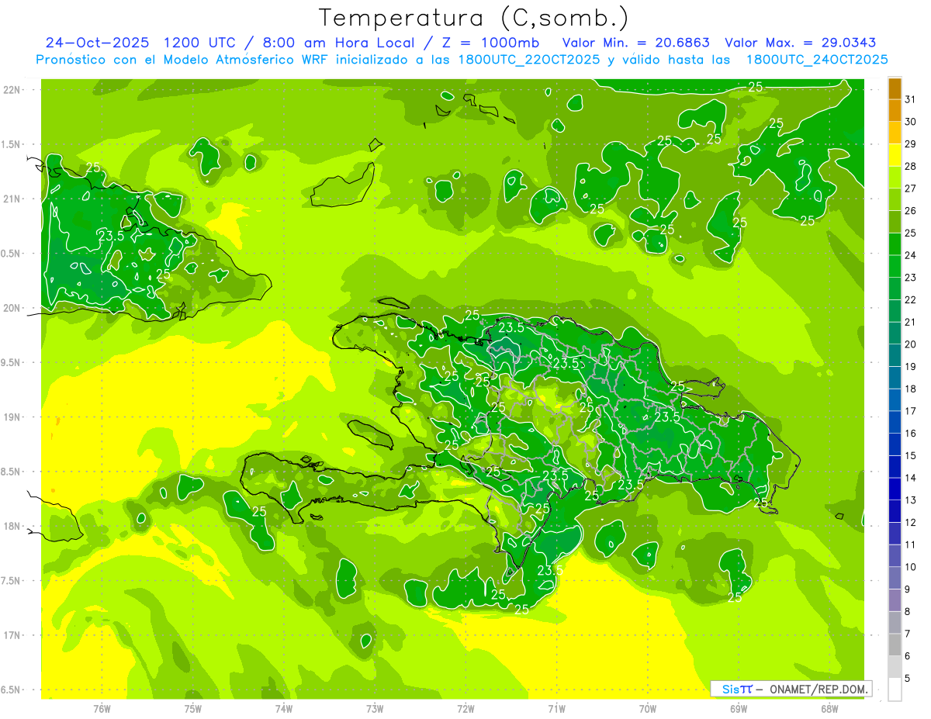Image resolution: width=931 pixels, height=719 pixels.
Task: Click the 23.5 contour label over eastern Cuba
Action: (x=111, y=236)
